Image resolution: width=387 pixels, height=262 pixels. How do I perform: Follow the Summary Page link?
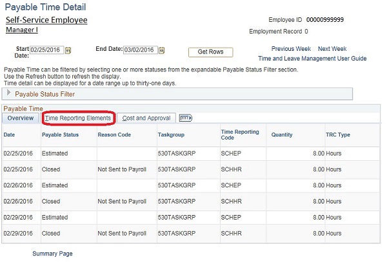coord(52,254)
